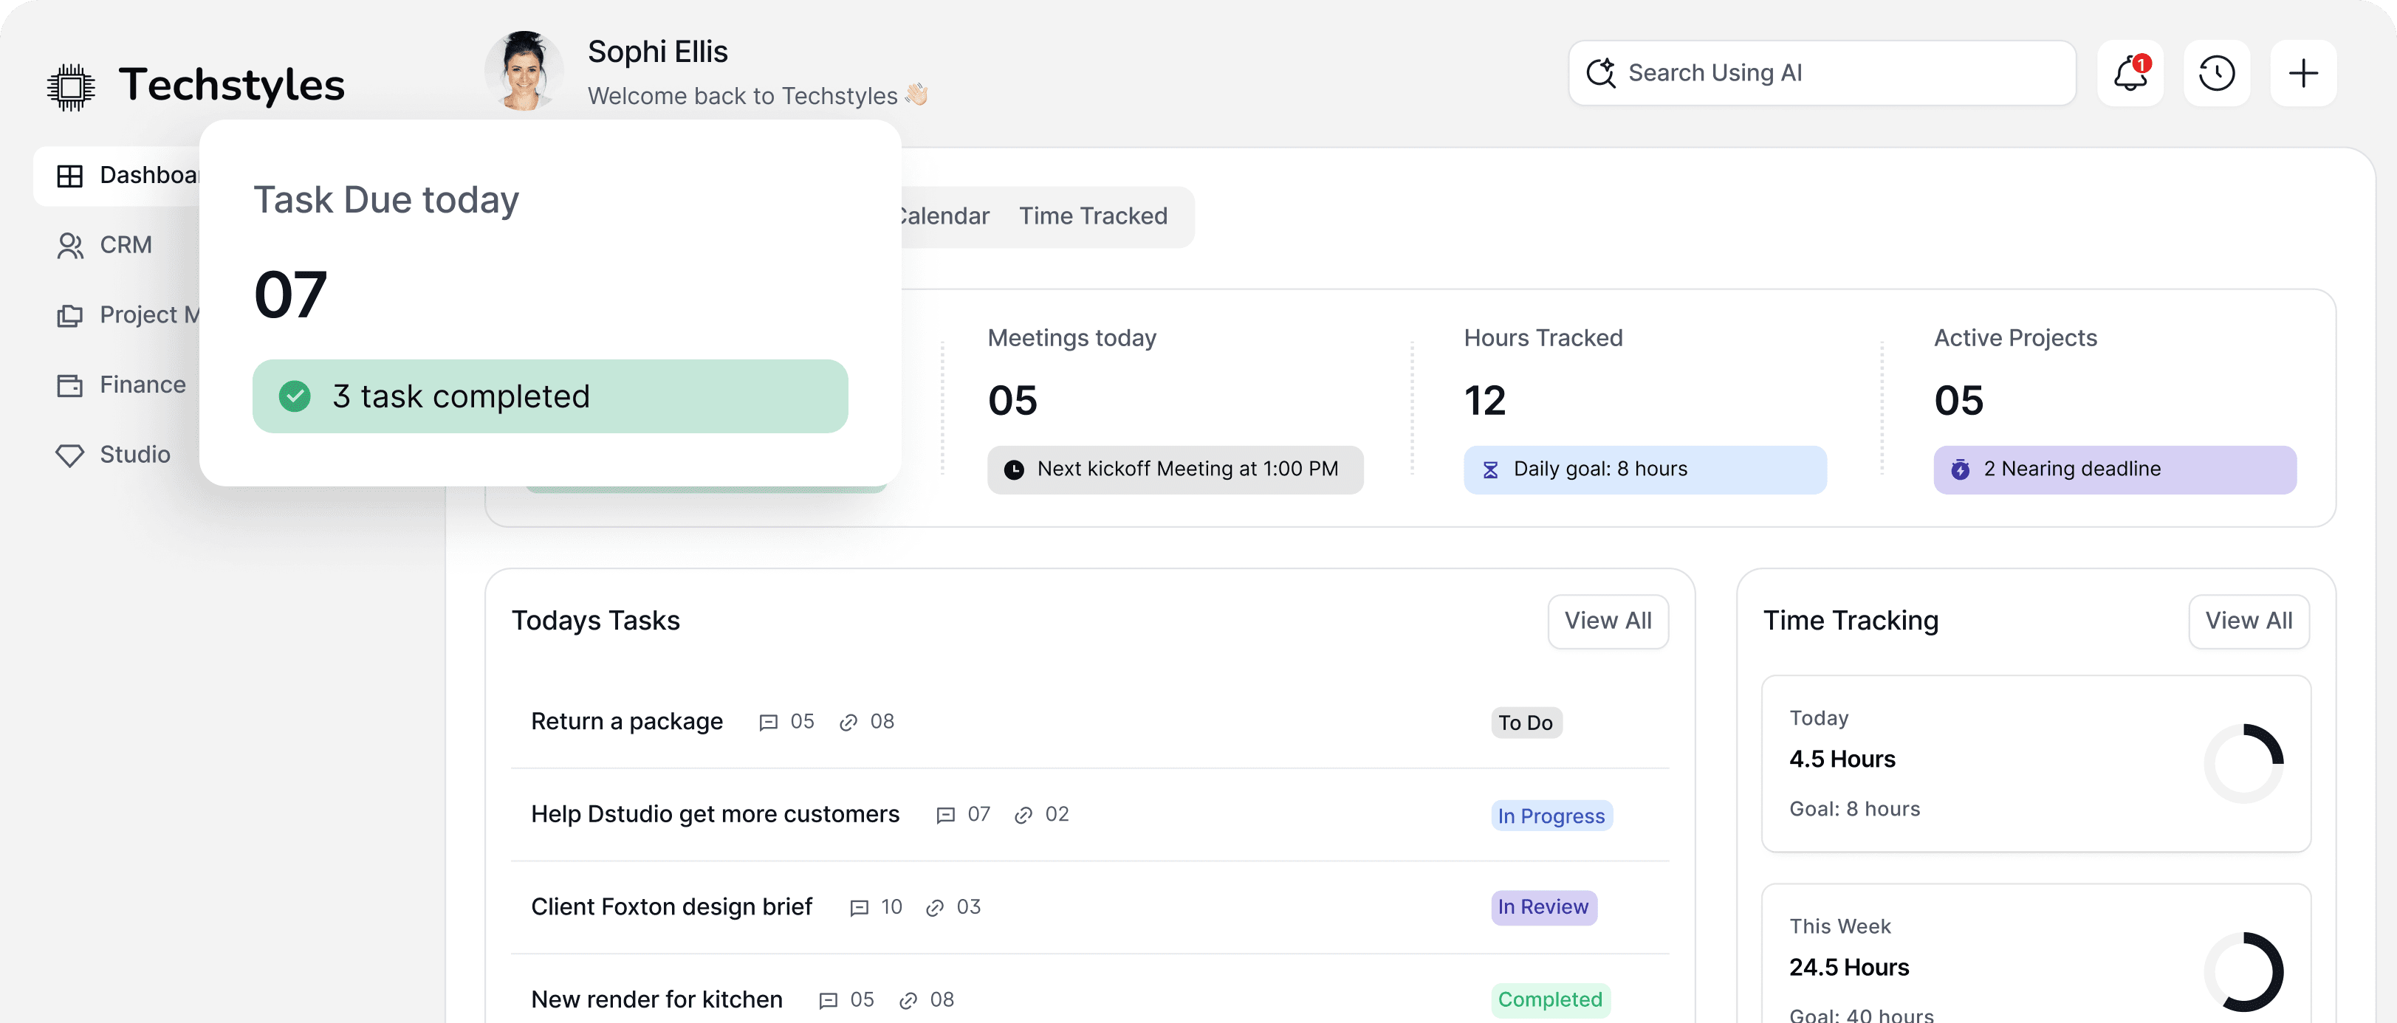
Task: Click the Active Projects count 05
Action: pyautogui.click(x=1958, y=401)
